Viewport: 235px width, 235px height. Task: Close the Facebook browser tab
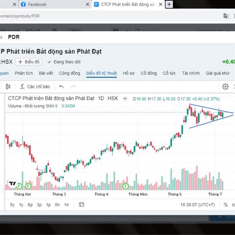87,4
